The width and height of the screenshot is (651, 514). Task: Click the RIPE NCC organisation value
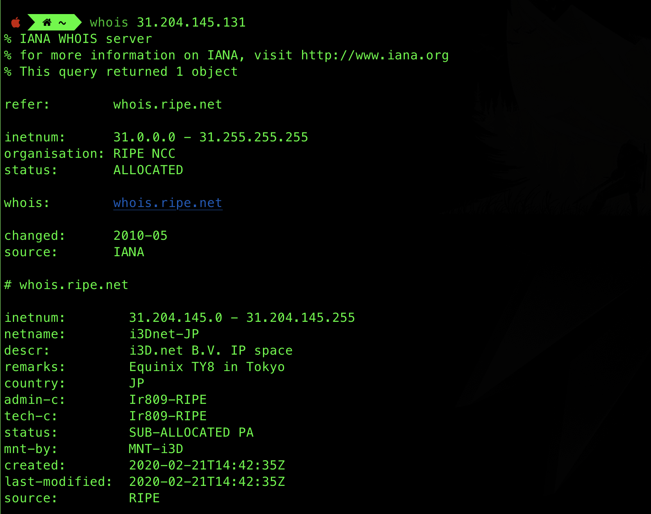pyautogui.click(x=144, y=154)
